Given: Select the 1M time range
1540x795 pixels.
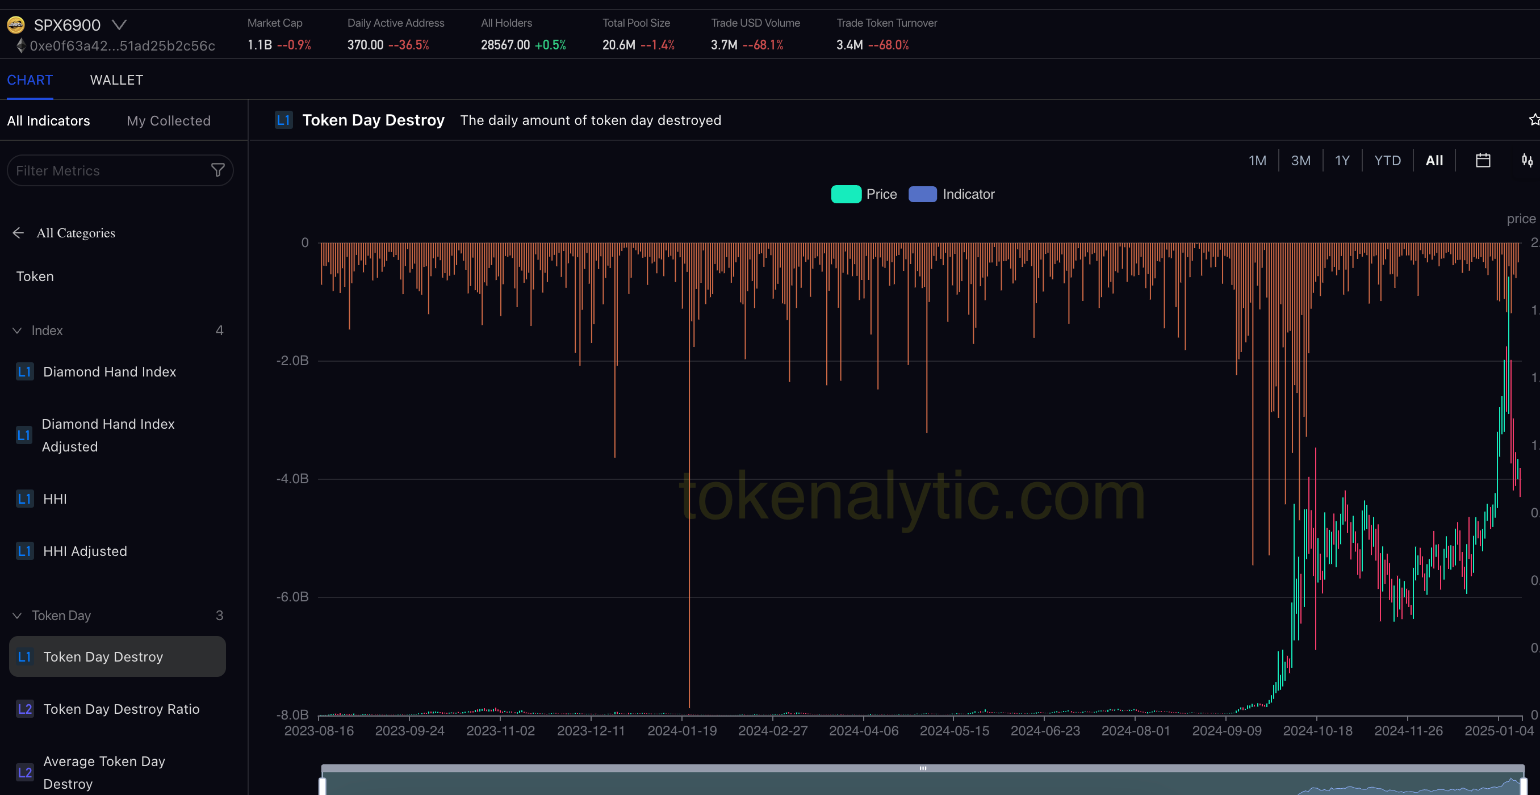Looking at the screenshot, I should pos(1257,160).
